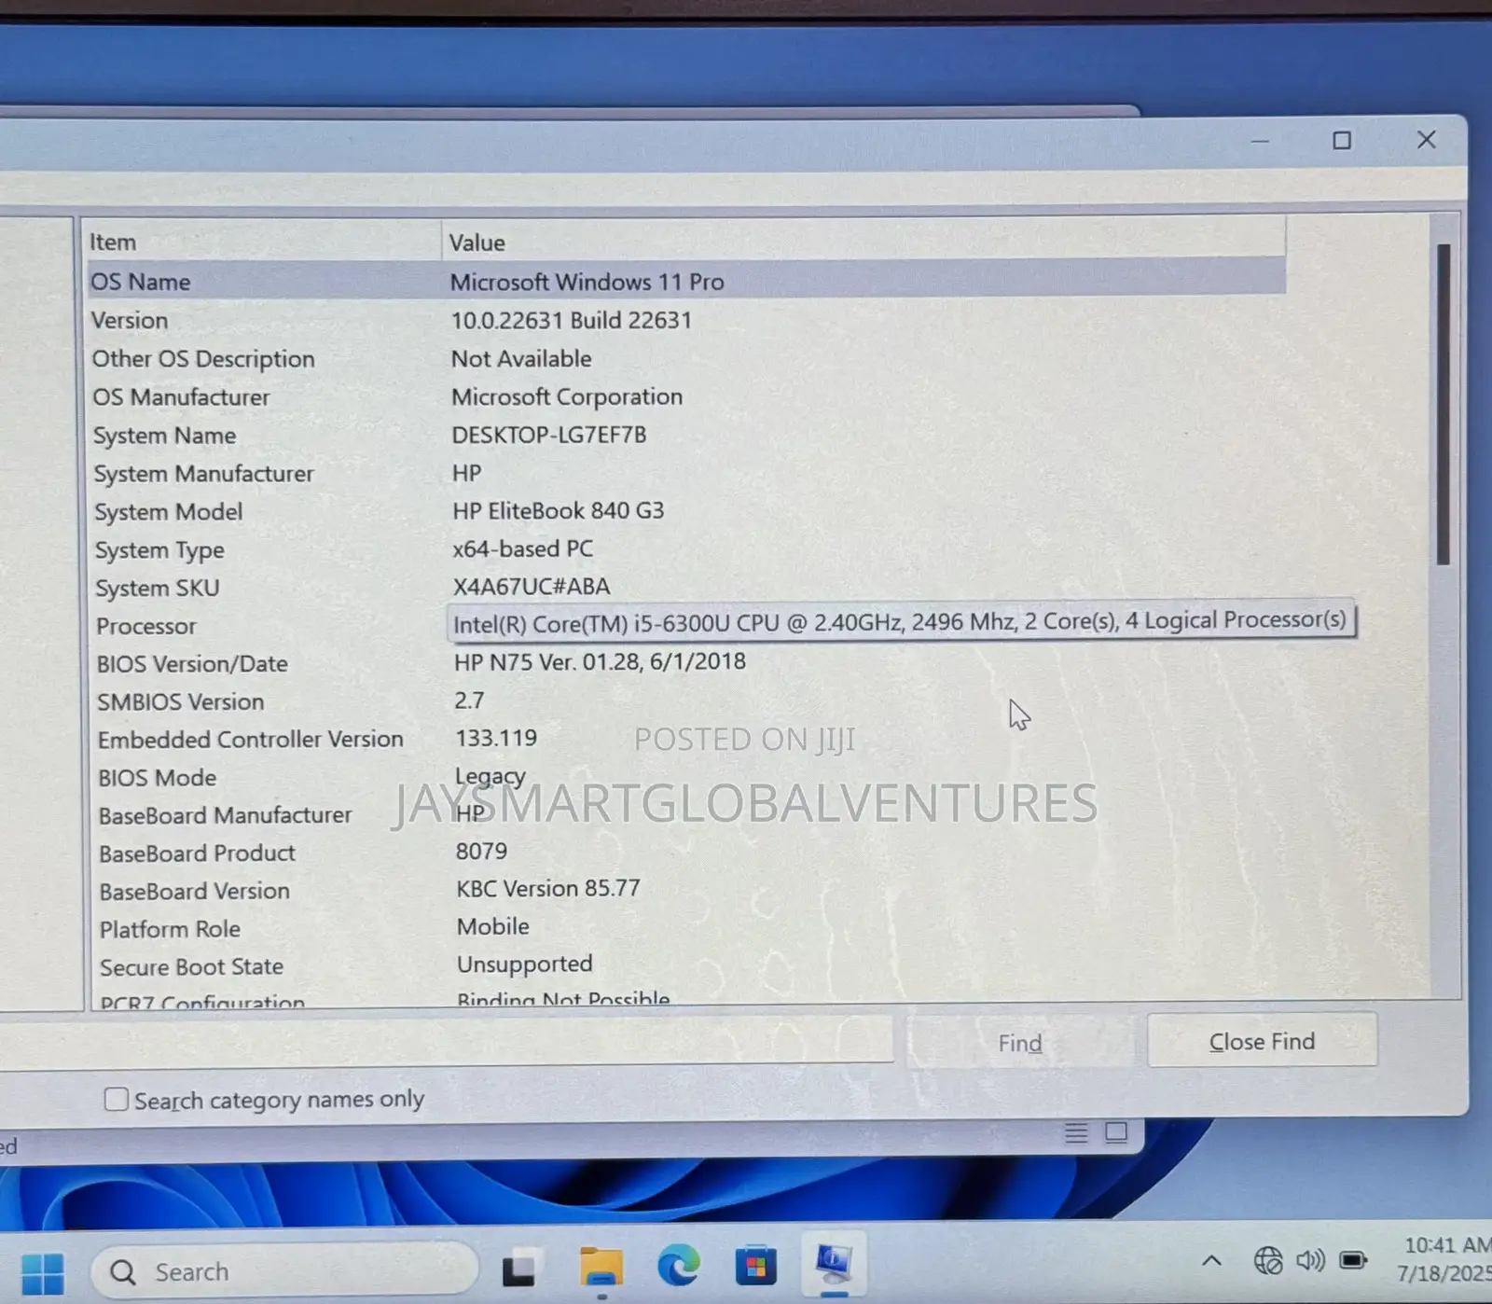The height and width of the screenshot is (1304, 1492).
Task: Select the Embedded Controller Version row
Action: click(685, 739)
